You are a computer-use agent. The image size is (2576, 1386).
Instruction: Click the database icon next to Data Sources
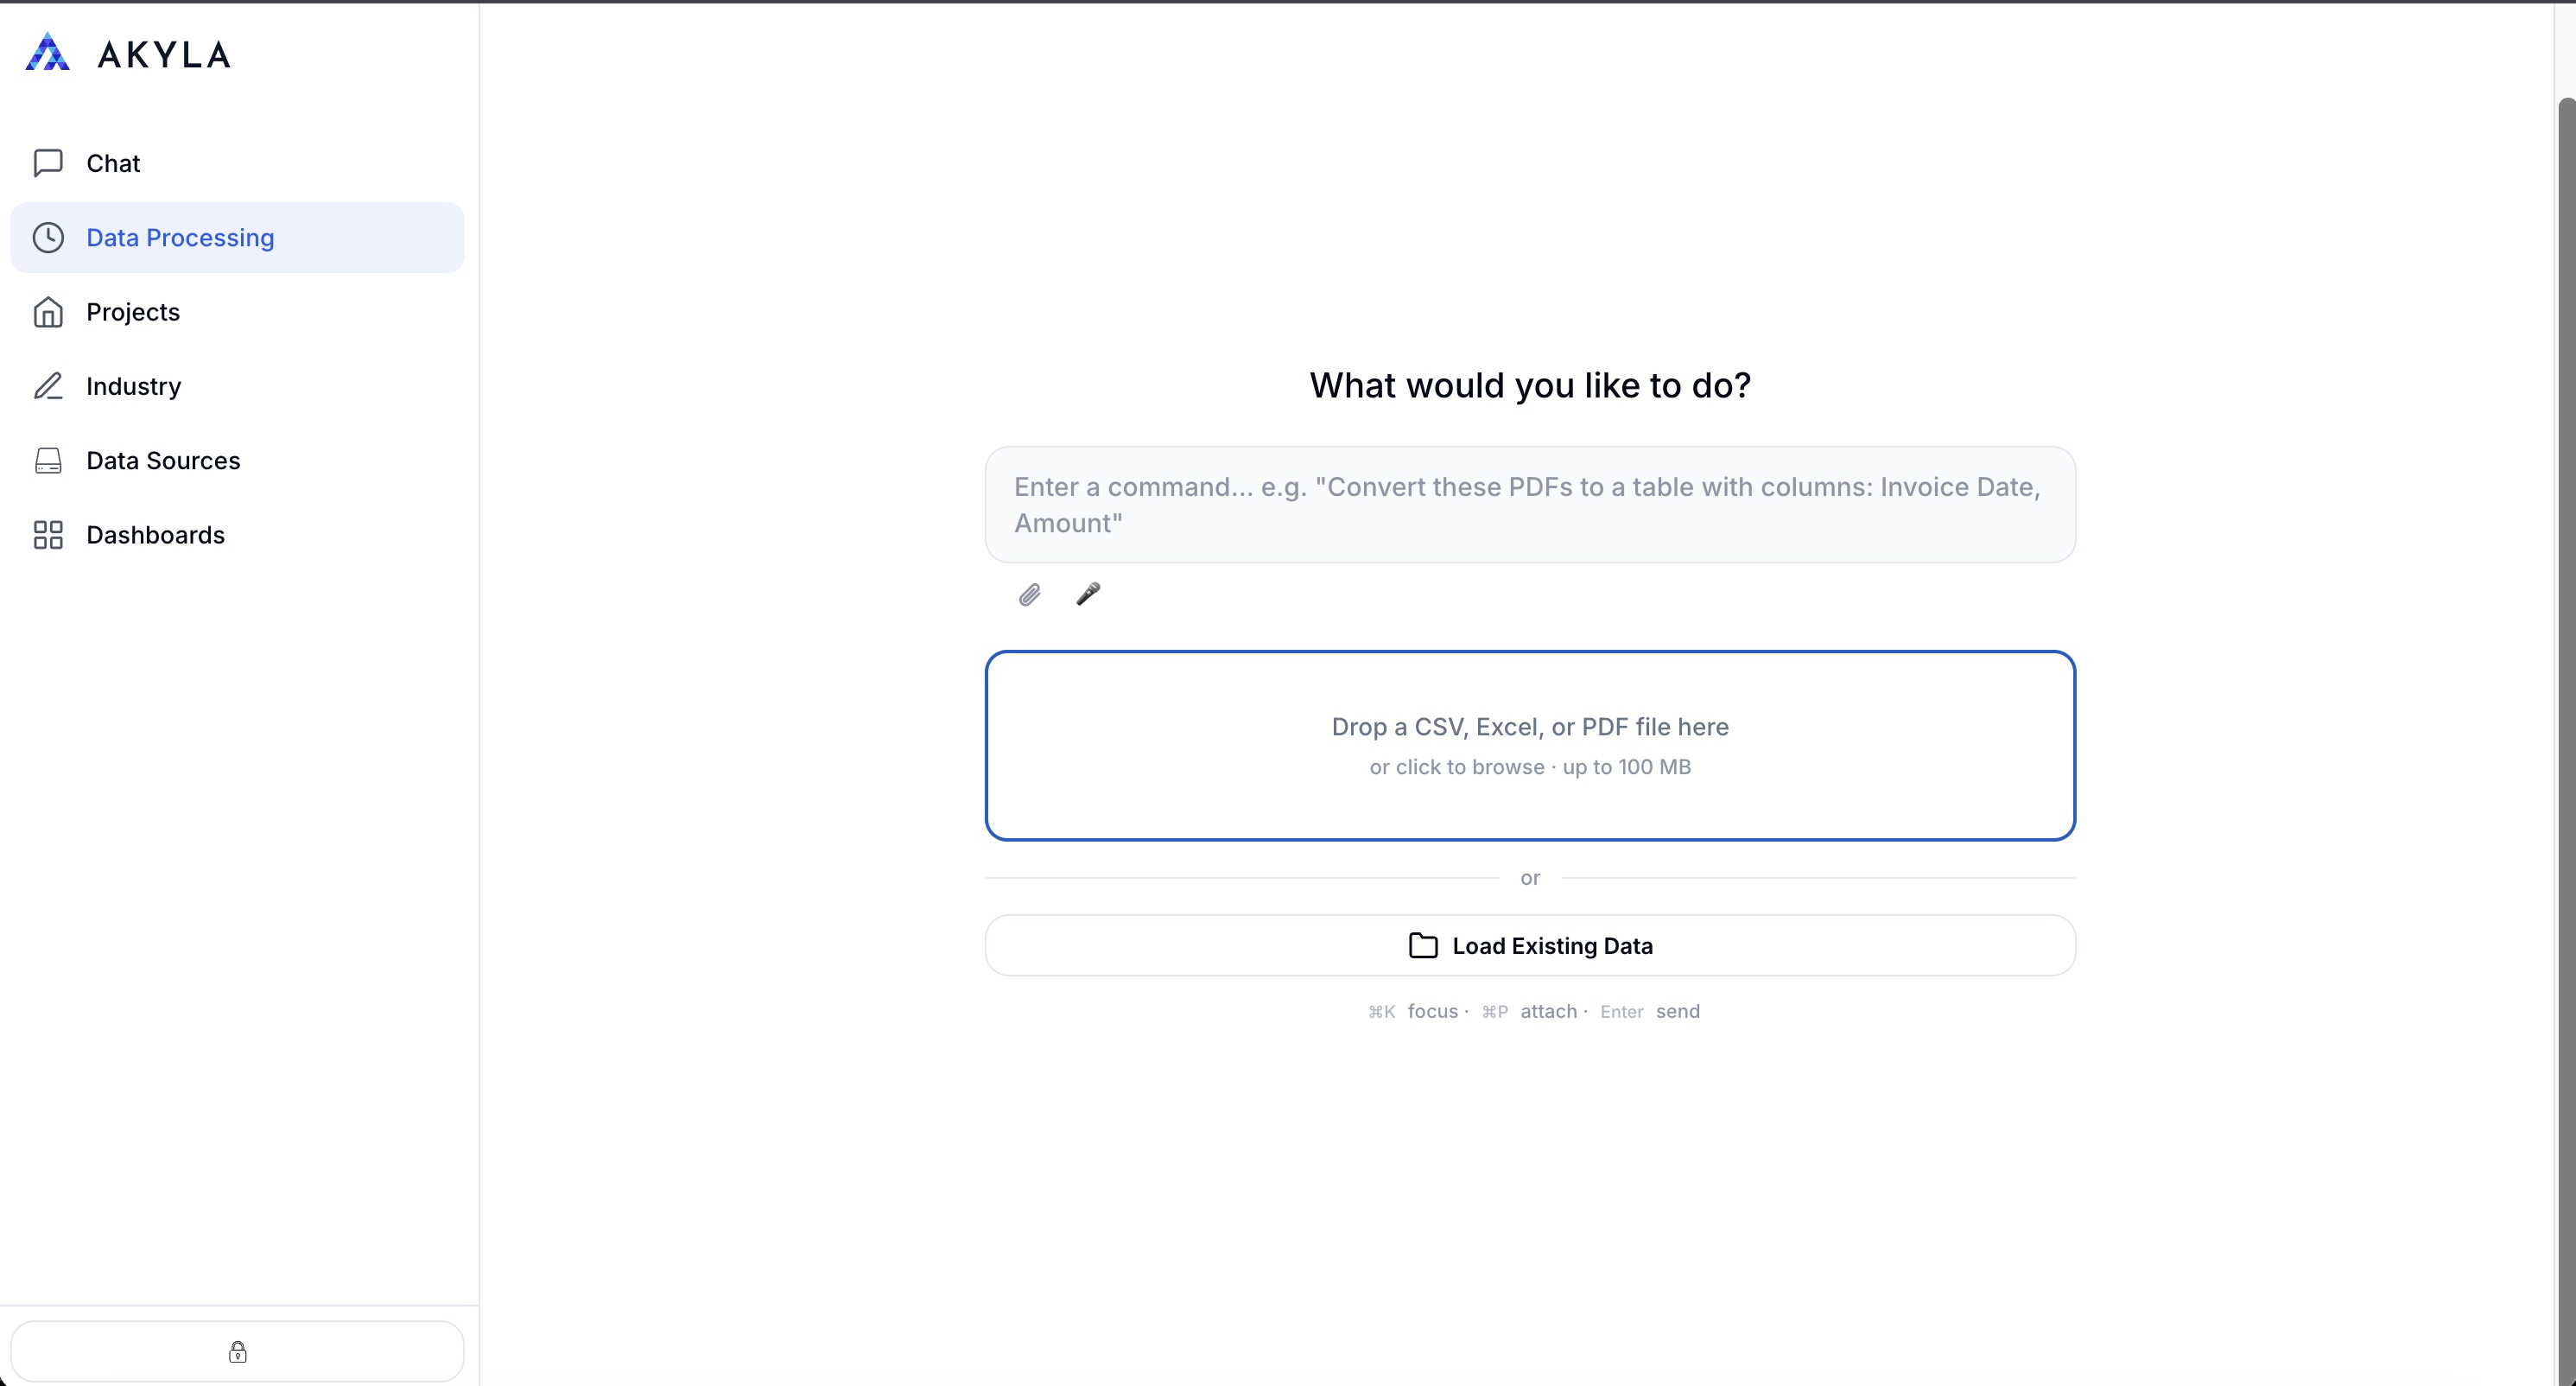click(48, 461)
